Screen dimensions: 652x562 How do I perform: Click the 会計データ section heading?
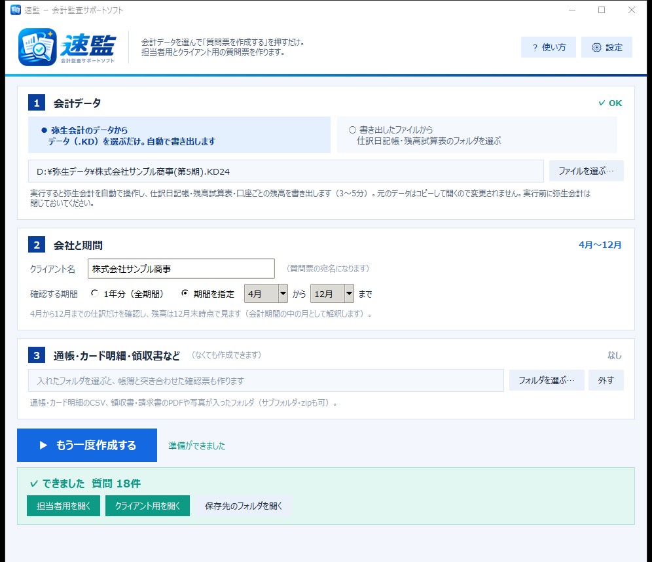77,103
